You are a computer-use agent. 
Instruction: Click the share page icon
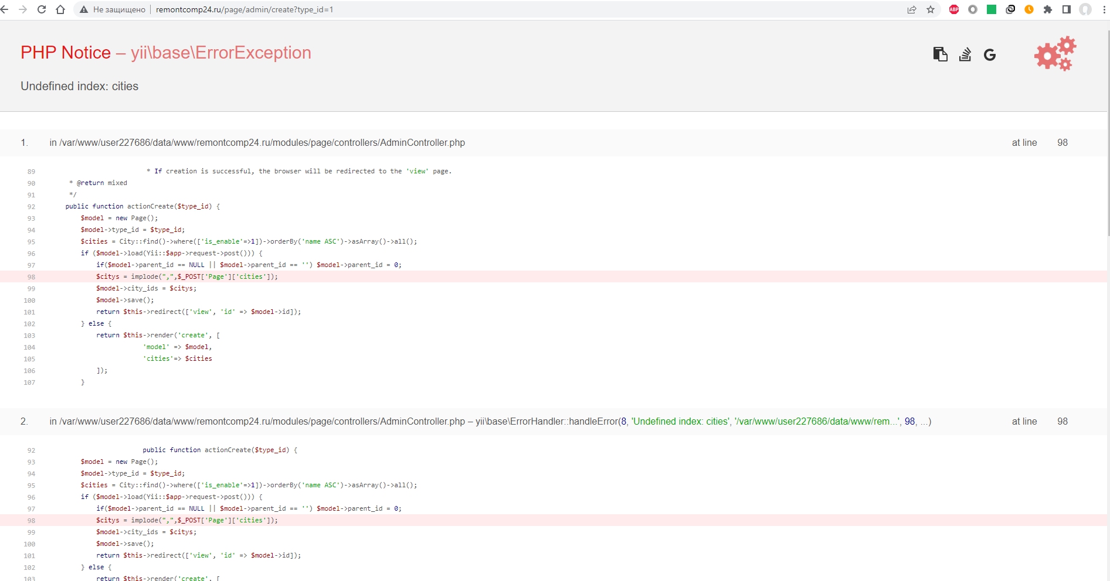pos(912,9)
